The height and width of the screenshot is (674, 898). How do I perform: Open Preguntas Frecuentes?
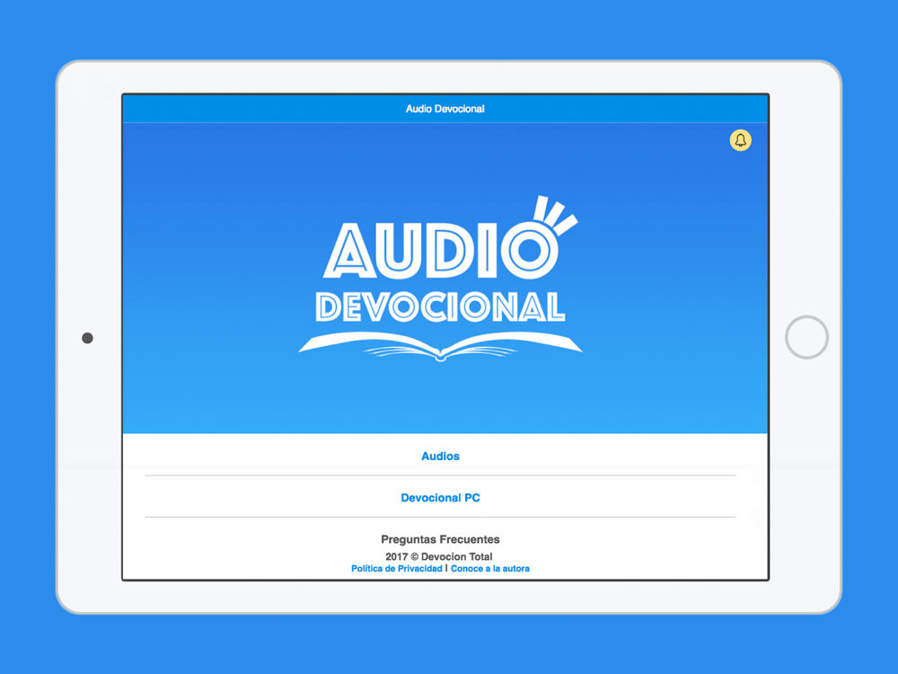[440, 539]
